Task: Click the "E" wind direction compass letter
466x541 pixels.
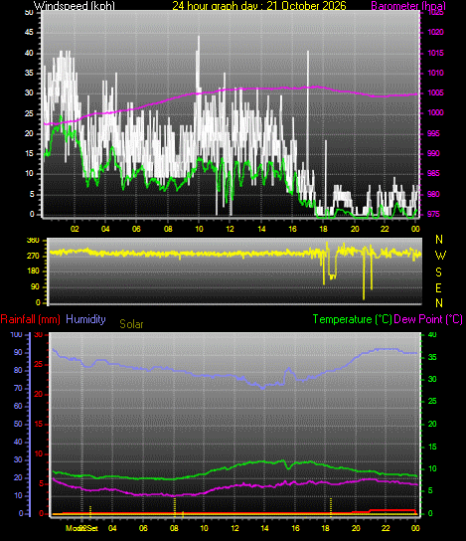Action: tap(438, 287)
